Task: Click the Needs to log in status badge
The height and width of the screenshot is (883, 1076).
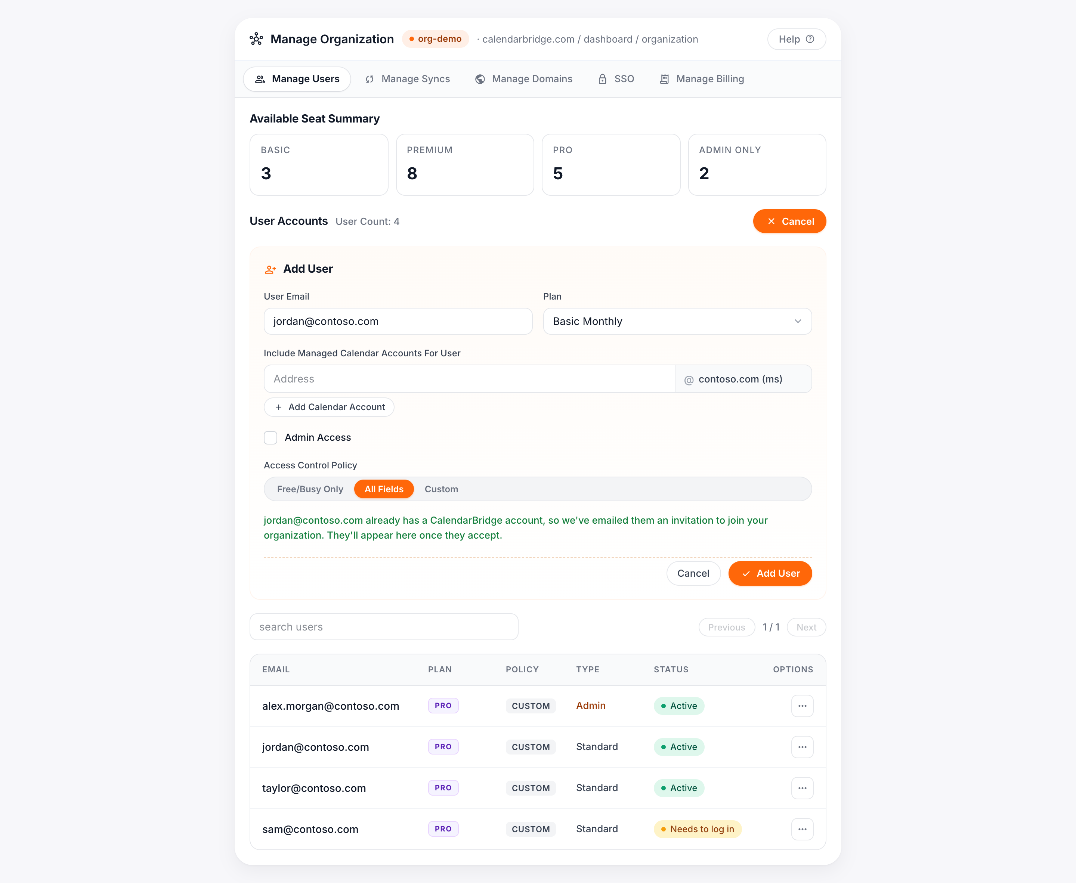Action: point(698,830)
